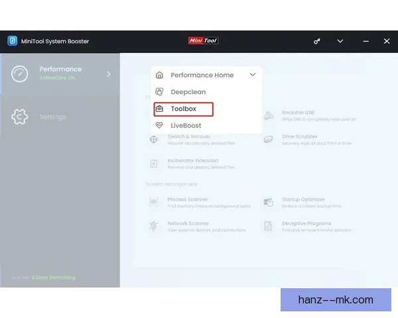Screen dimensions: 398x318
Task: Click the Deepclean icon
Action: [x=159, y=92]
